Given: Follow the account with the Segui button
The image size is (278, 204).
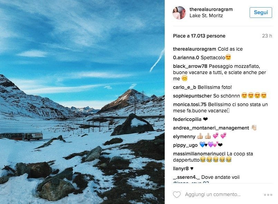Looking at the screenshot, I should pos(261,12).
